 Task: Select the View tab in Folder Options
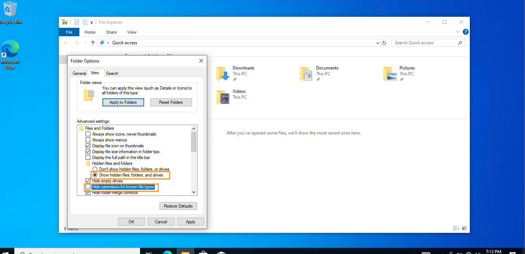pyautogui.click(x=95, y=73)
